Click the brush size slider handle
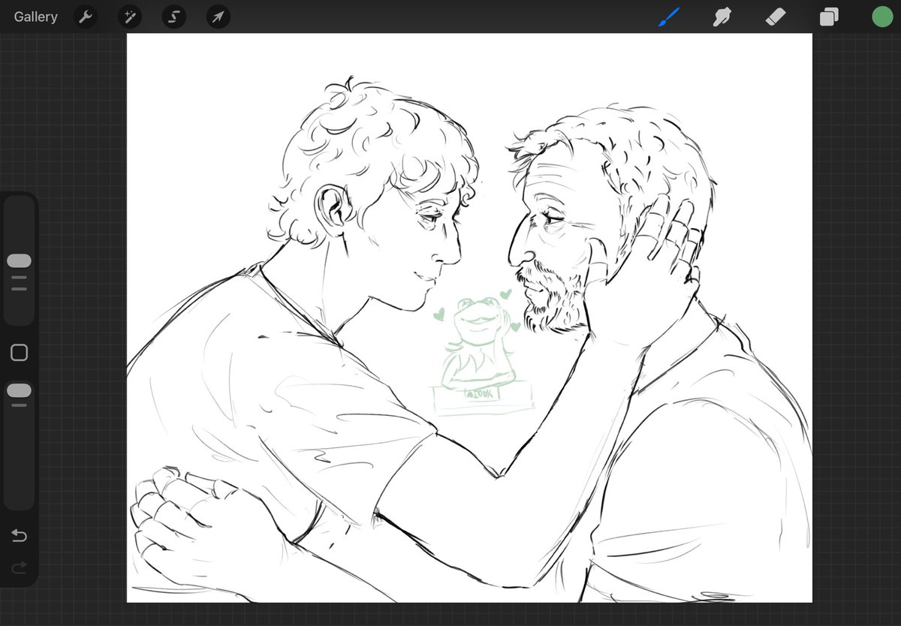 tap(19, 260)
